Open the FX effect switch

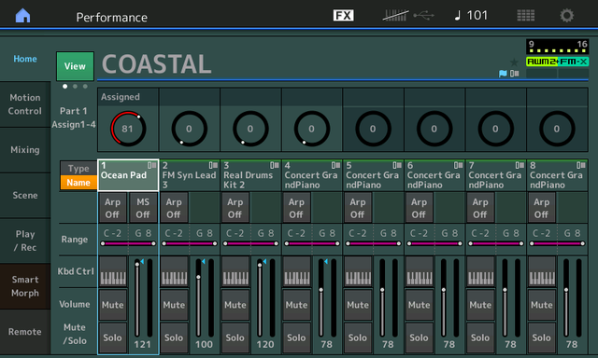coord(343,16)
